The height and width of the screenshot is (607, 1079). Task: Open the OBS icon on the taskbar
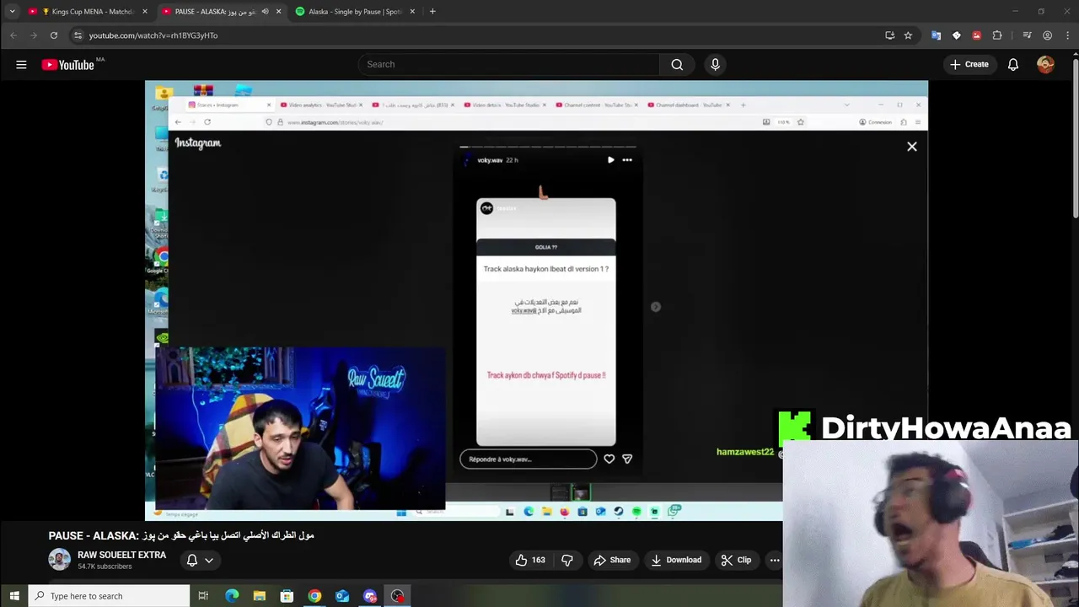[397, 596]
